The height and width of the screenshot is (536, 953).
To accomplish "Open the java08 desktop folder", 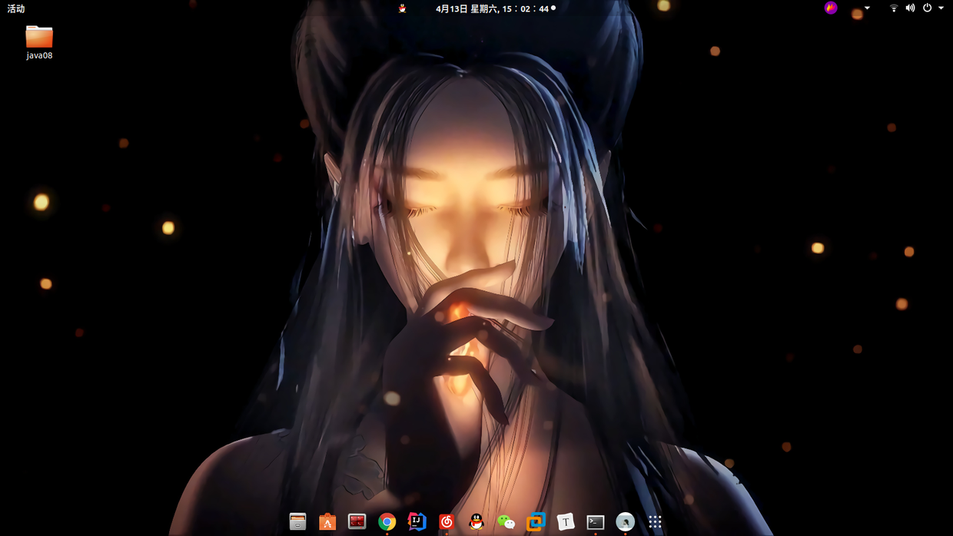I will tap(39, 42).
